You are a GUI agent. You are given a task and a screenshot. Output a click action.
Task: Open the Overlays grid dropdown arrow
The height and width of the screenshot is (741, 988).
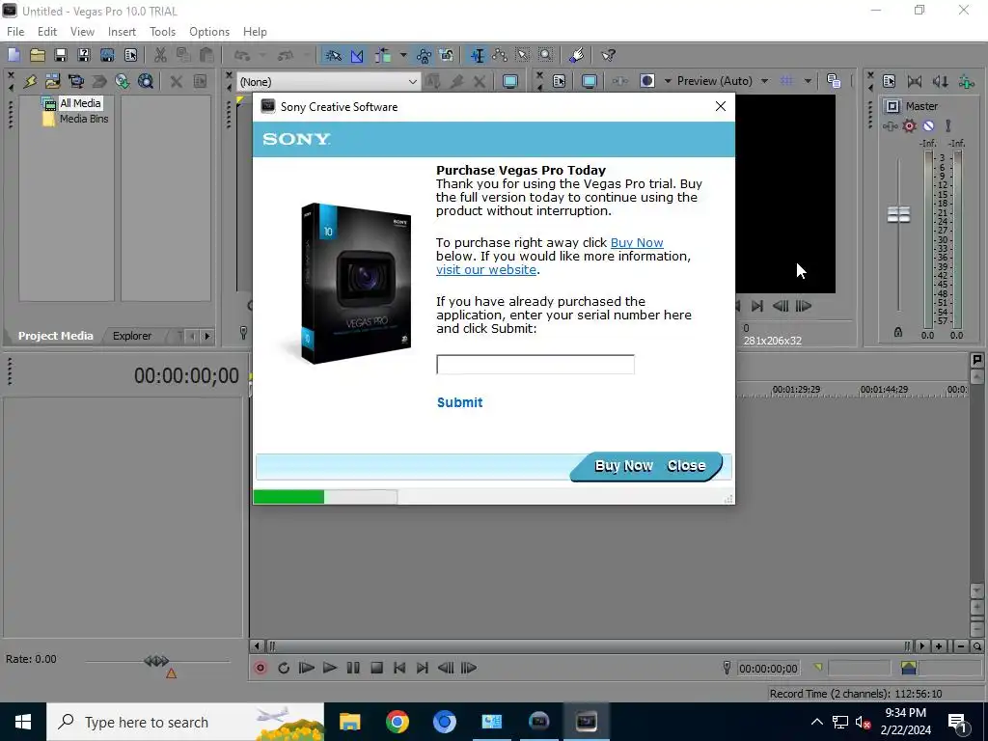click(808, 81)
